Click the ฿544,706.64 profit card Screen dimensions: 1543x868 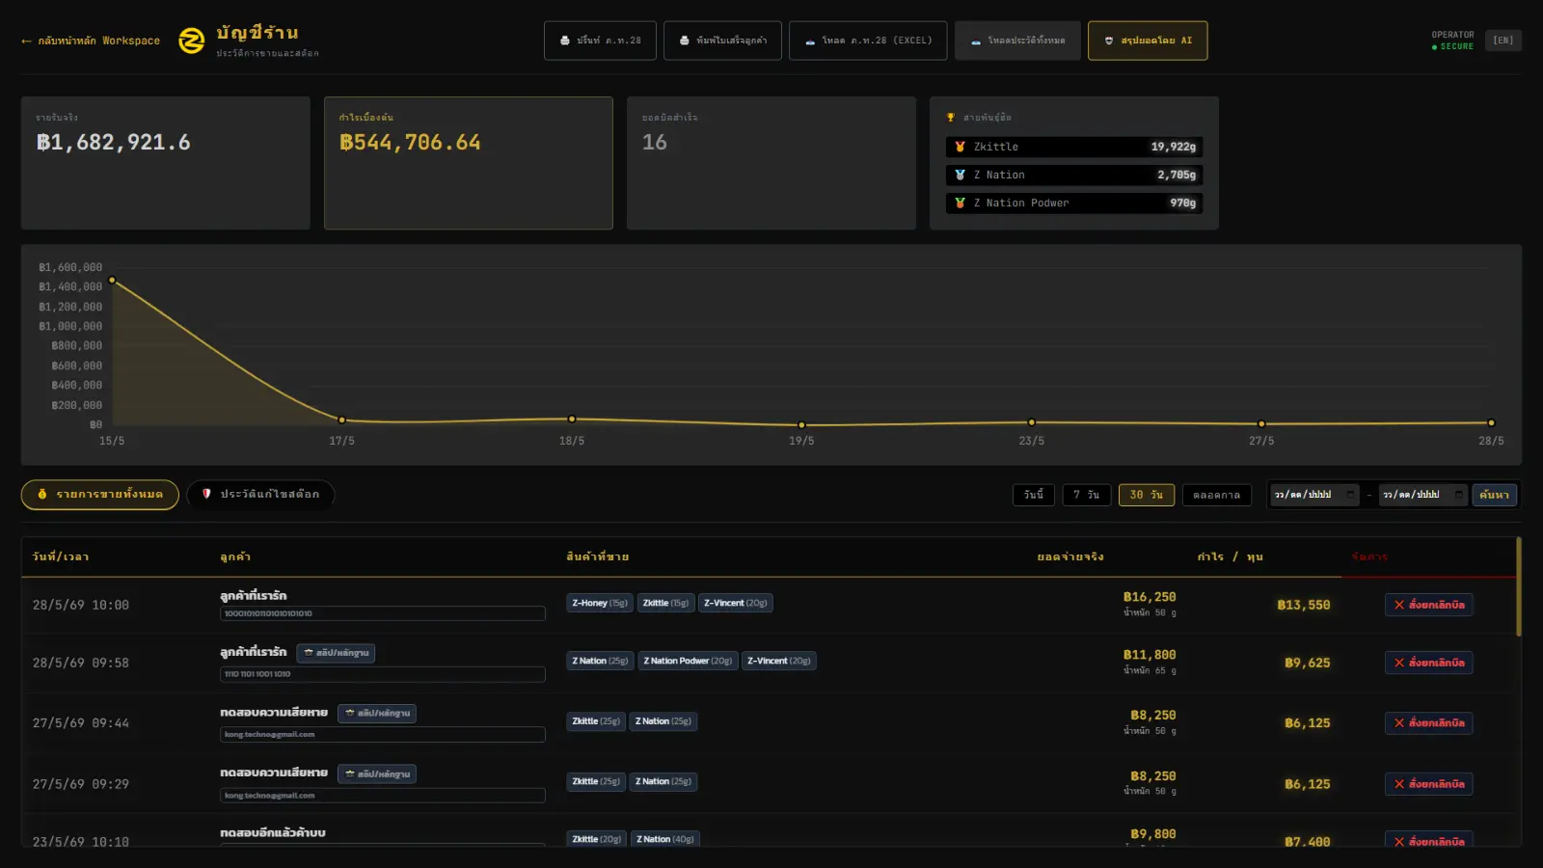[x=469, y=163]
